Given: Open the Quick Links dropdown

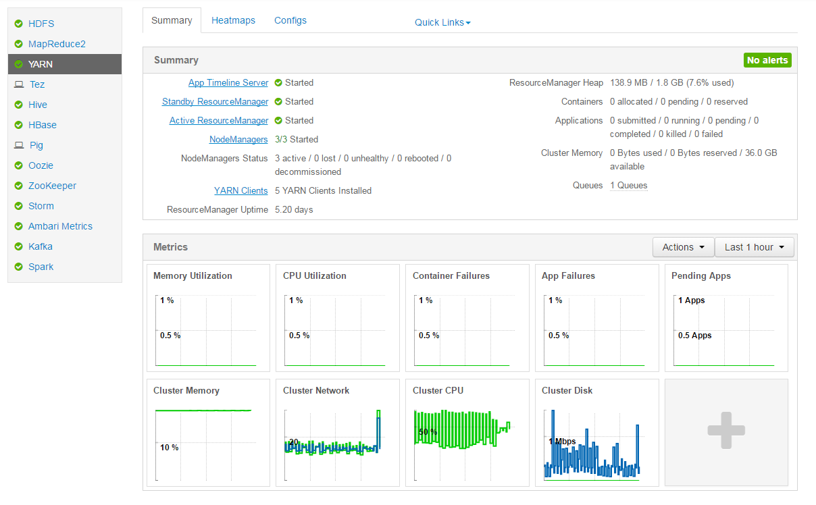Looking at the screenshot, I should [x=442, y=22].
